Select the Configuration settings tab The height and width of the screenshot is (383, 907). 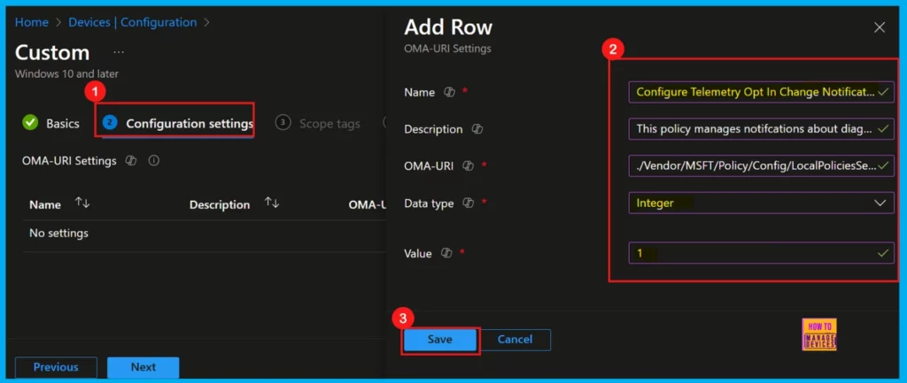click(177, 123)
